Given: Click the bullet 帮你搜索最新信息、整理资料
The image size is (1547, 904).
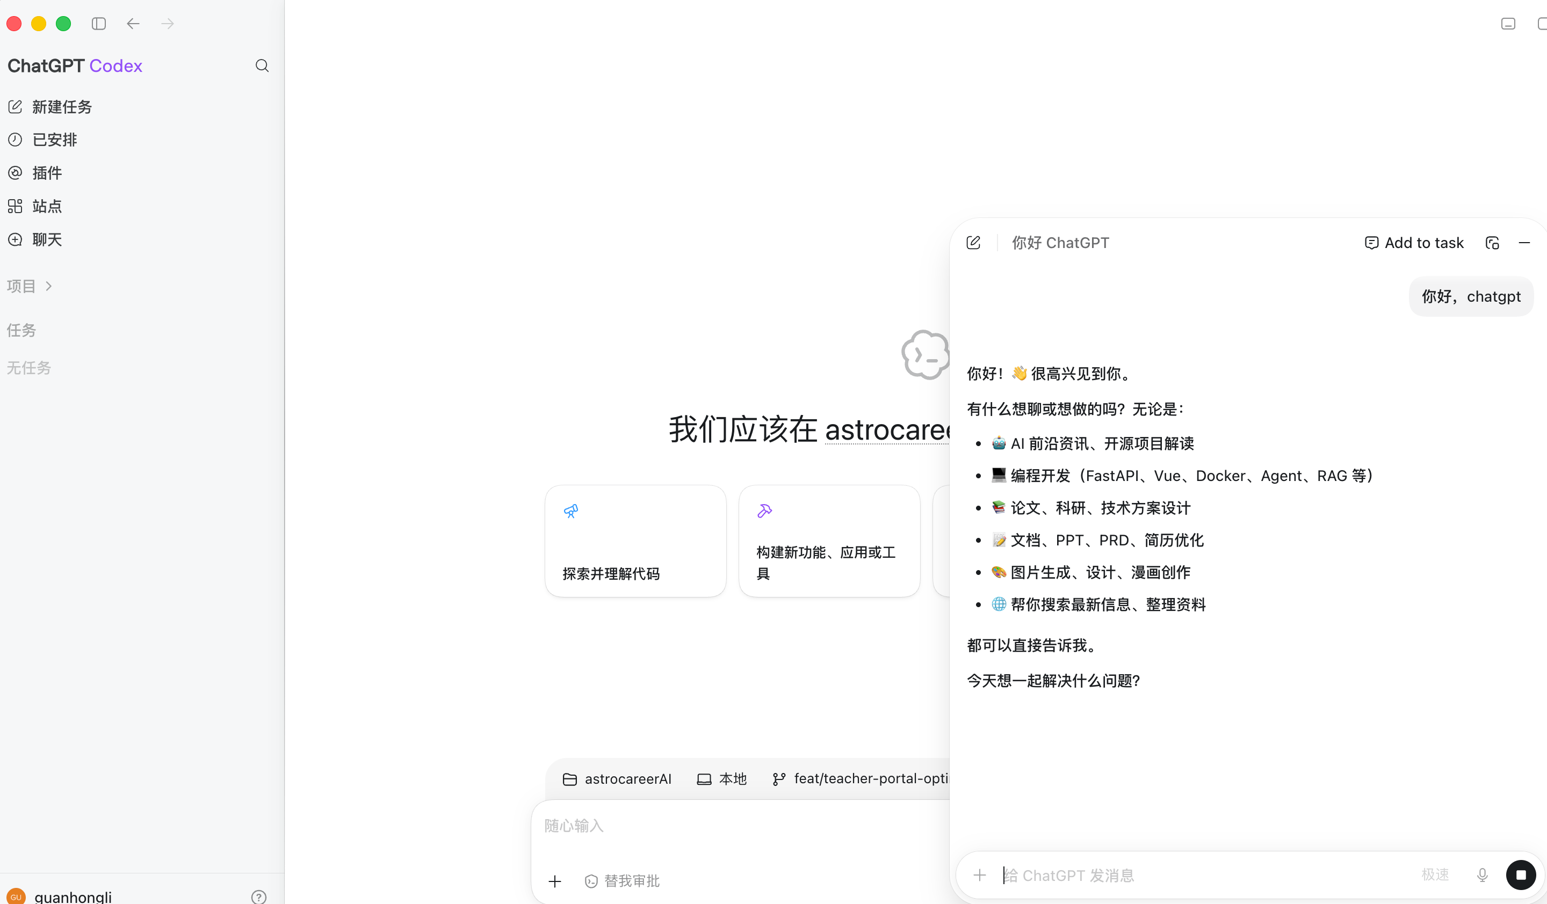Looking at the screenshot, I should pos(1098,604).
